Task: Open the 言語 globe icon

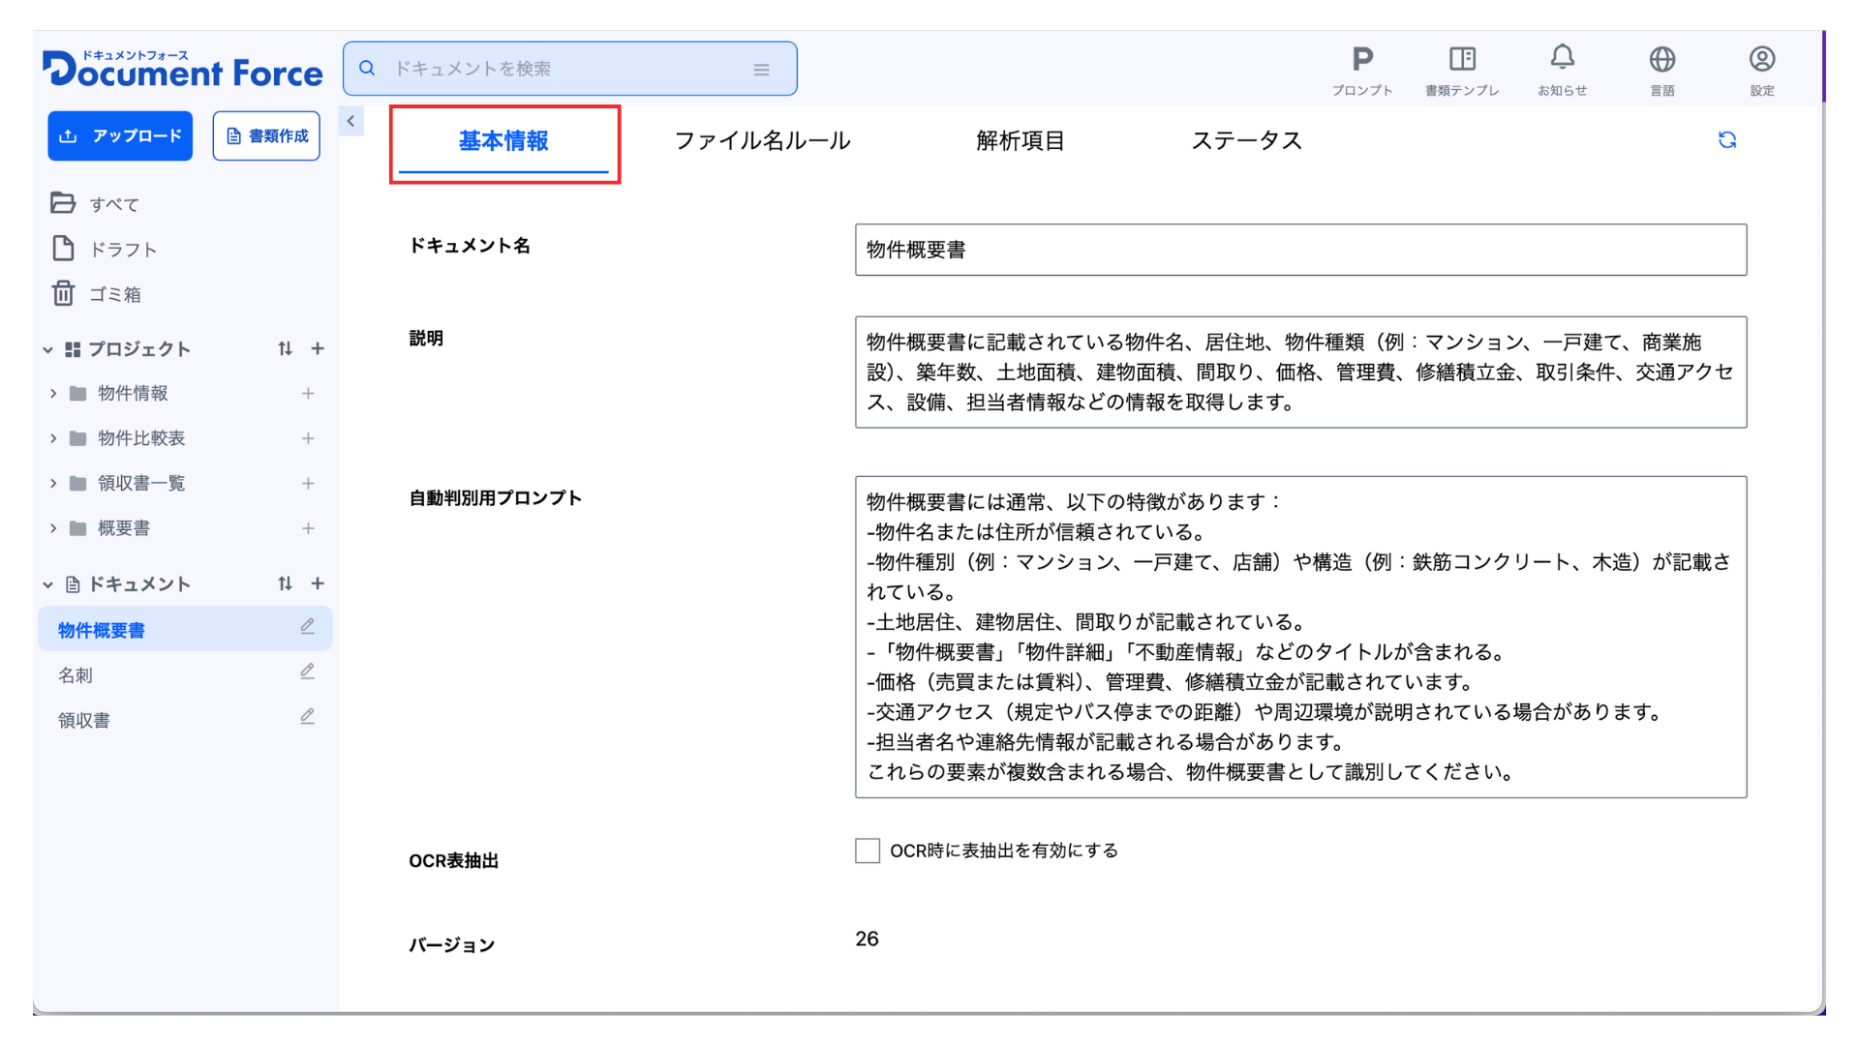Action: (x=1662, y=70)
